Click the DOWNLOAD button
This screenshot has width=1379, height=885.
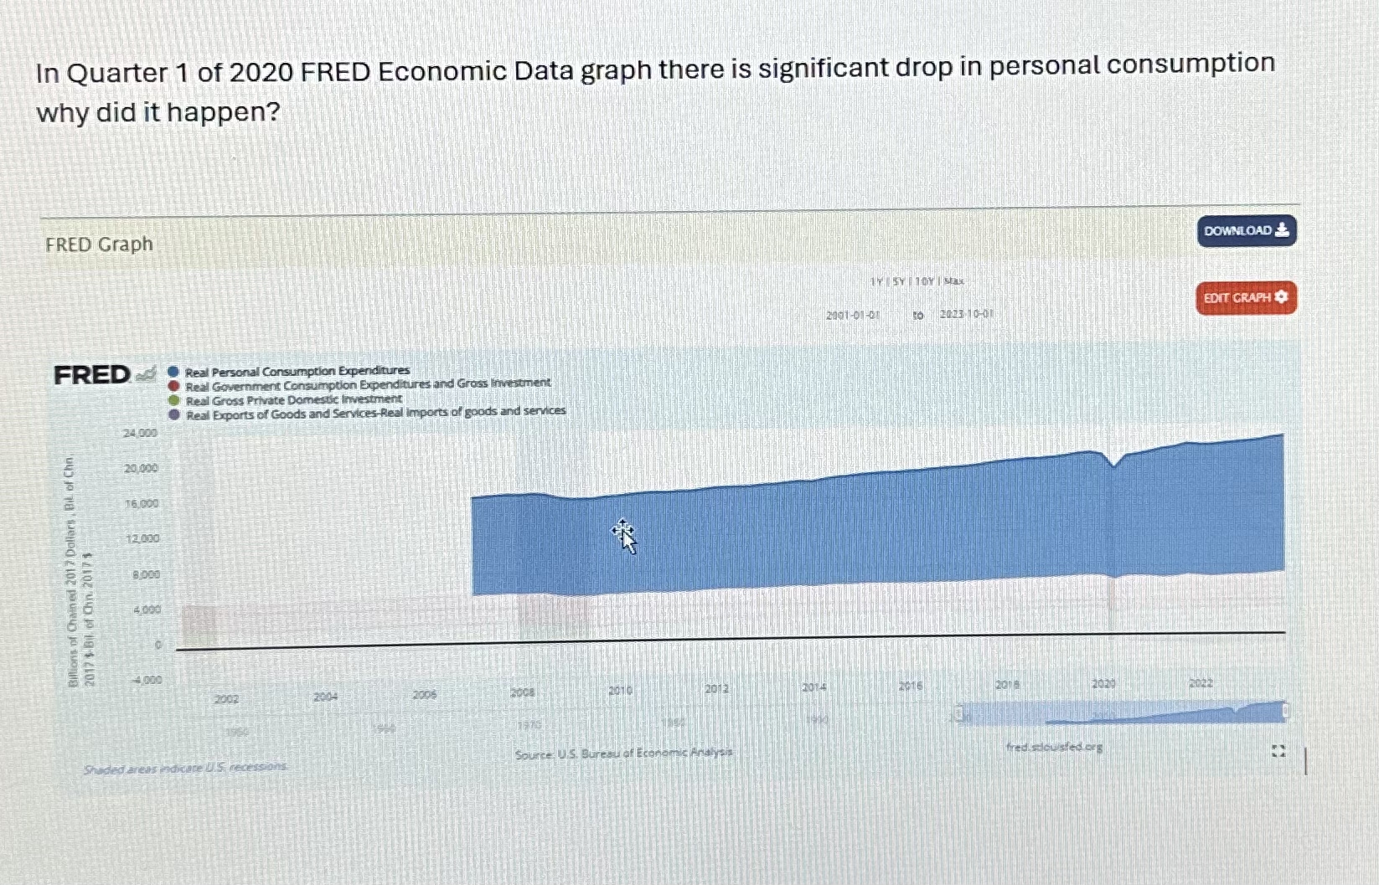click(x=1246, y=231)
